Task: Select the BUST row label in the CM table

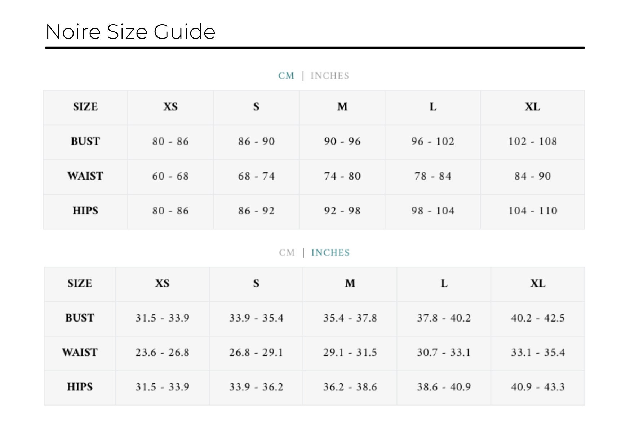Action: coord(85,142)
